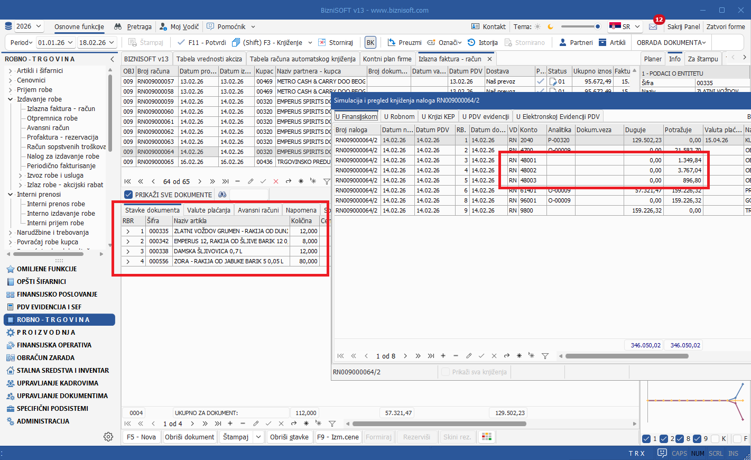The height and width of the screenshot is (460, 751).
Task: Collapse the Izdavanje robe tree node
Action: pos(11,99)
